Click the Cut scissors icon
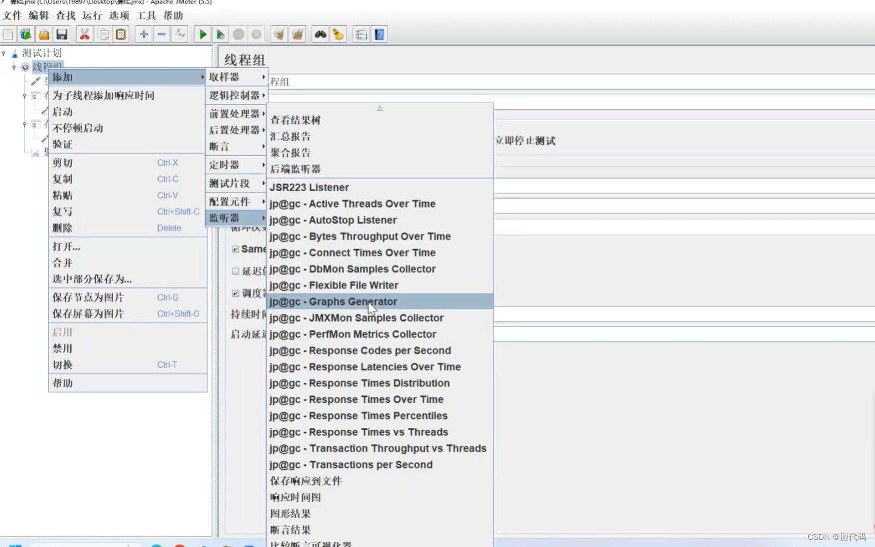 (x=84, y=35)
